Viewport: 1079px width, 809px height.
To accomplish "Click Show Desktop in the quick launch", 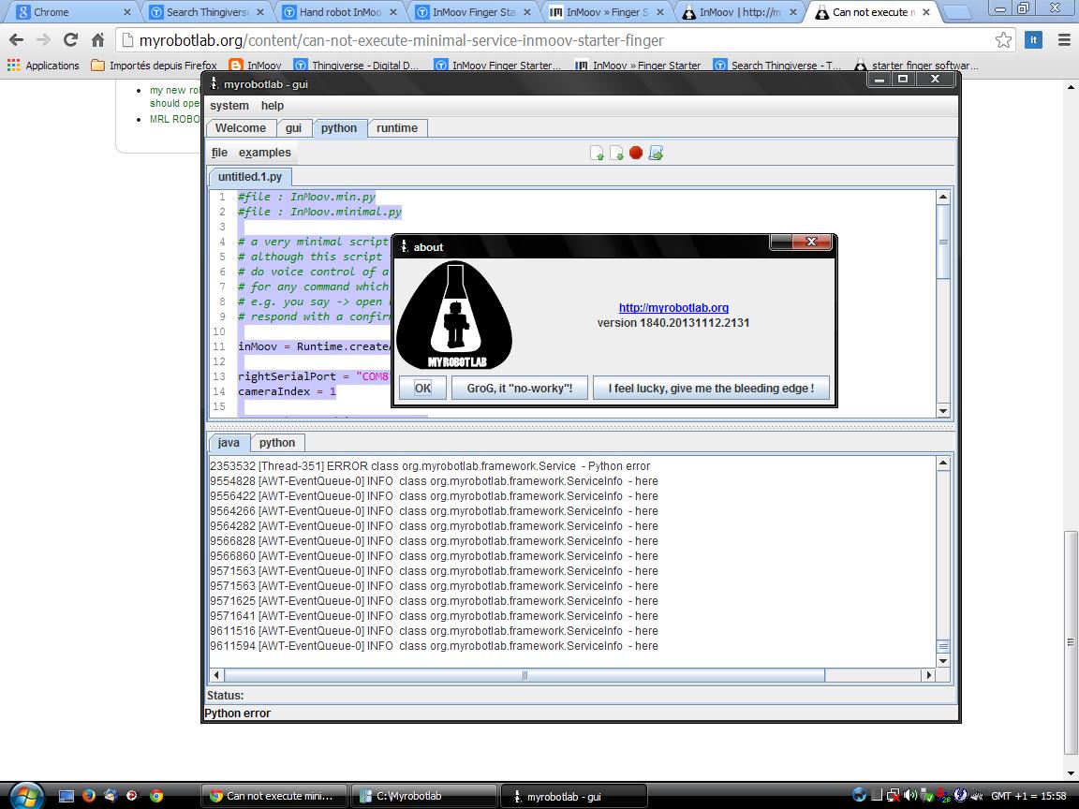I will click(x=67, y=796).
